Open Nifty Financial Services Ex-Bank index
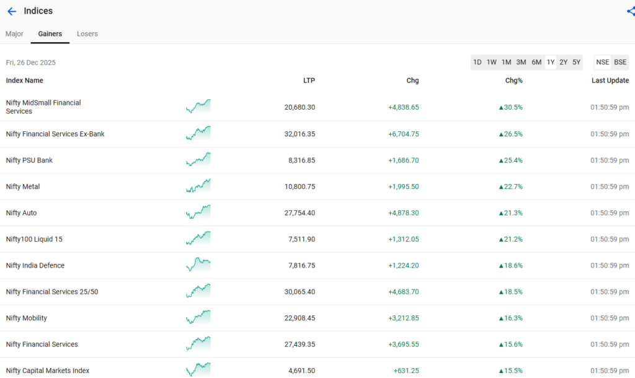This screenshot has height=378, width=635. 55,134
